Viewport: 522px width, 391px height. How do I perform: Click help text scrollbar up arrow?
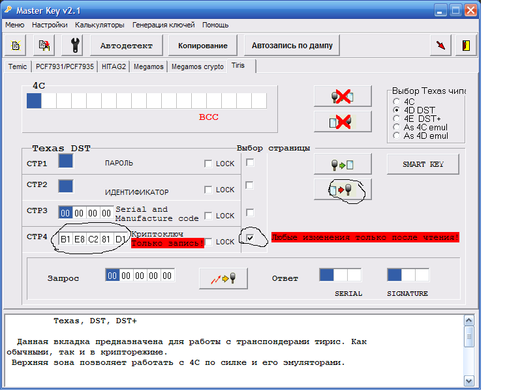[468, 321]
